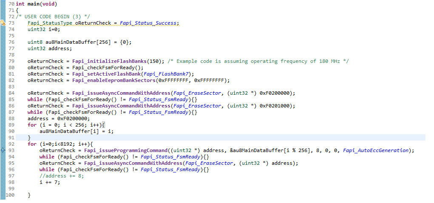The height and width of the screenshot is (203, 434).
Task: Click 'Fapi_AutoEccGeneration' on line 93
Action: (x=376, y=150)
